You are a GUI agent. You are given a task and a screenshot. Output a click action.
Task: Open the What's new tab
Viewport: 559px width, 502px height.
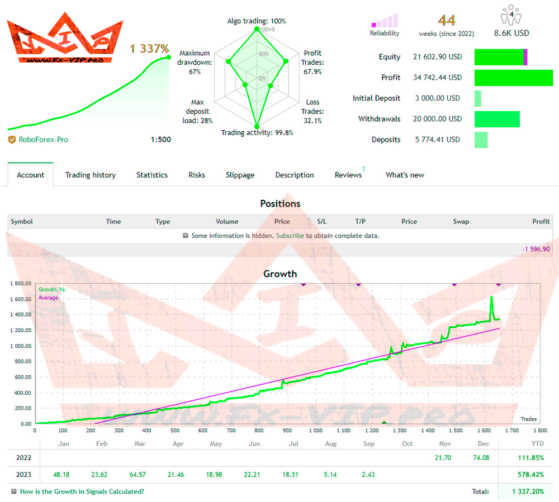pyautogui.click(x=405, y=175)
